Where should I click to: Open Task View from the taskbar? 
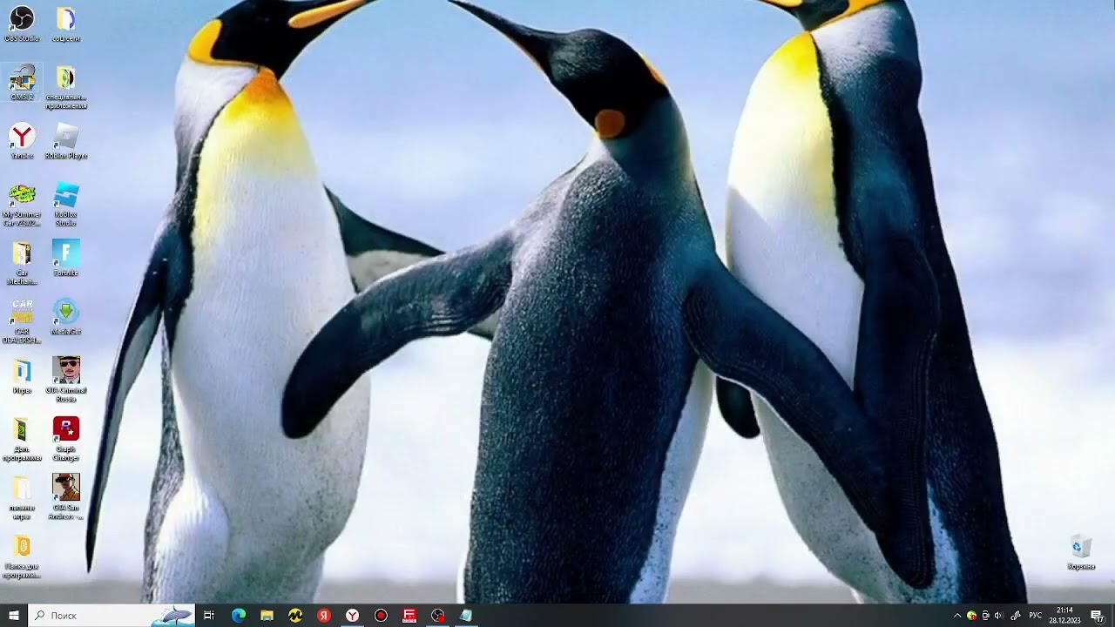(209, 616)
